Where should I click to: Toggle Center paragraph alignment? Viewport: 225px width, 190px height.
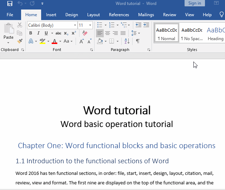point(108,33)
